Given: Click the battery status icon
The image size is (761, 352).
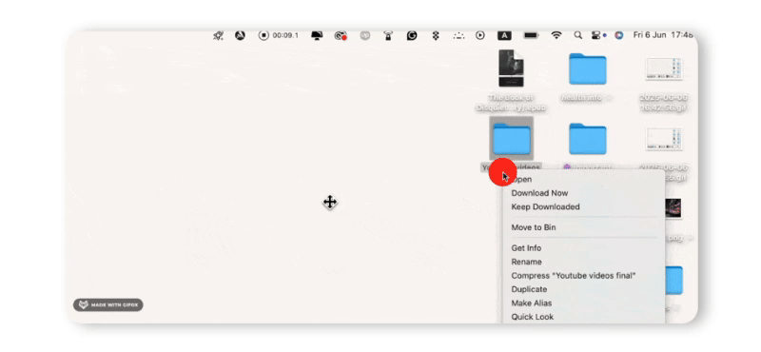Looking at the screenshot, I should pos(531,35).
